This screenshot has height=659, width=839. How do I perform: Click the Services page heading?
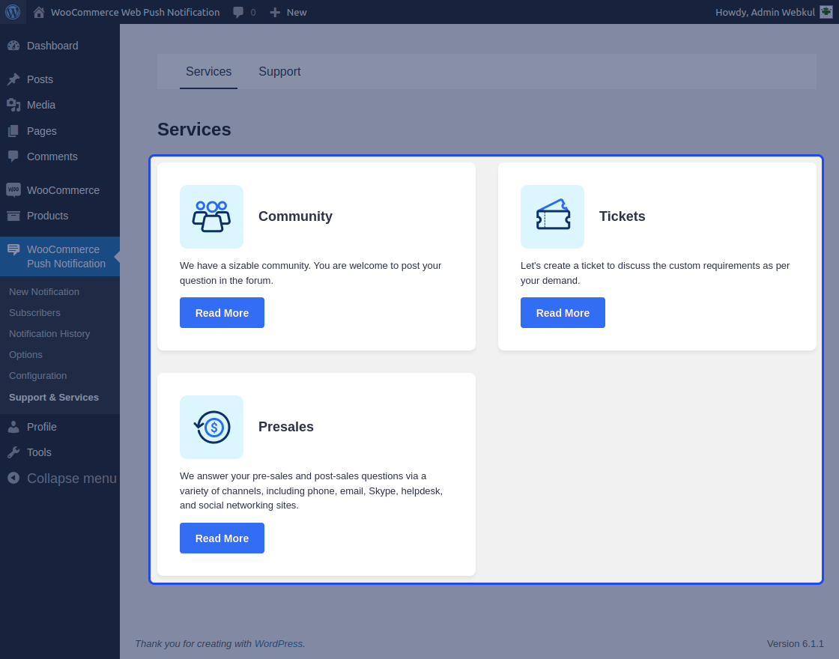pos(194,130)
